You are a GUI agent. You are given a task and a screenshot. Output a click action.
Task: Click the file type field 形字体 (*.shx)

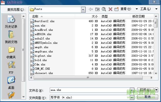(90, 97)
